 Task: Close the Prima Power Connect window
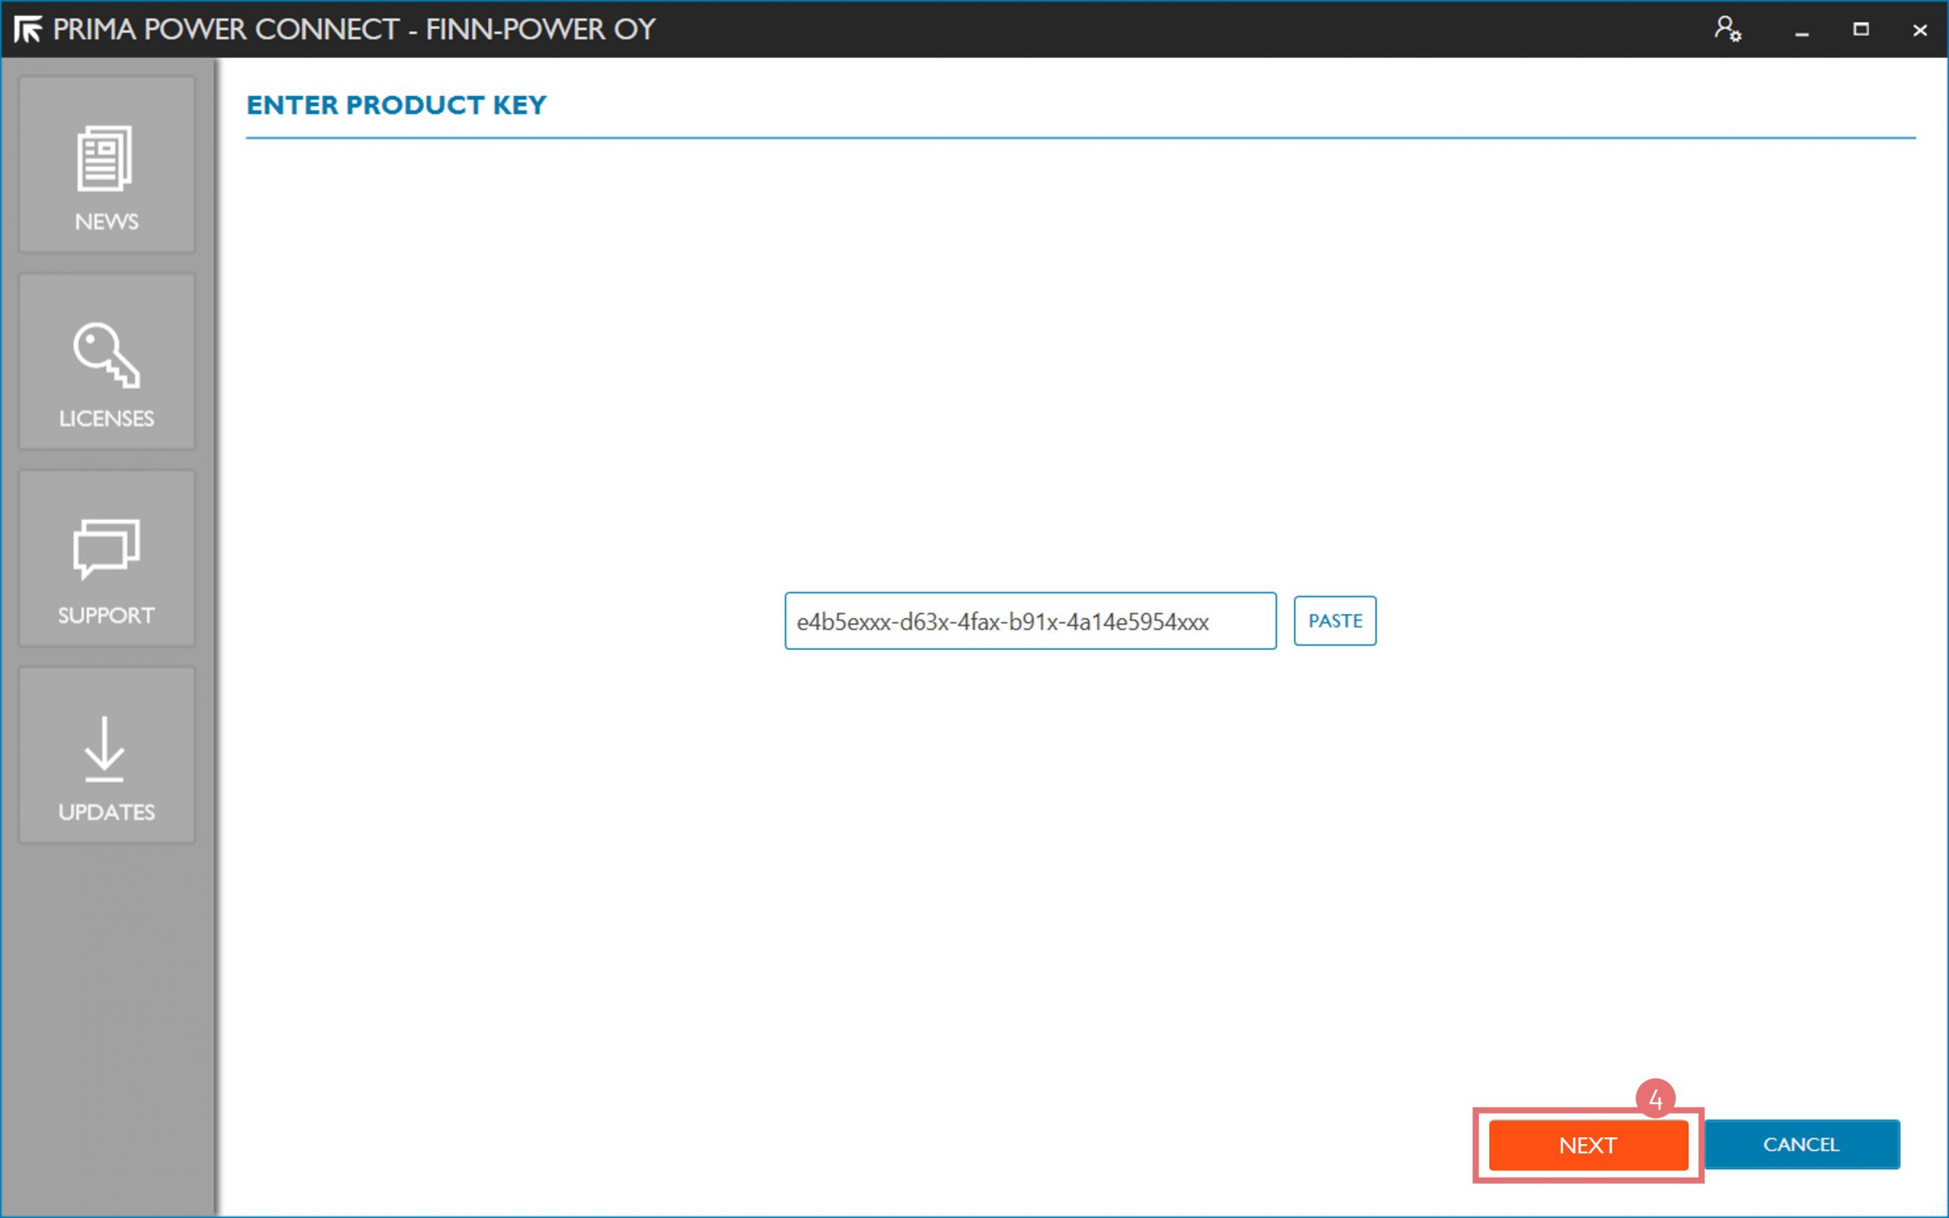tap(1920, 30)
